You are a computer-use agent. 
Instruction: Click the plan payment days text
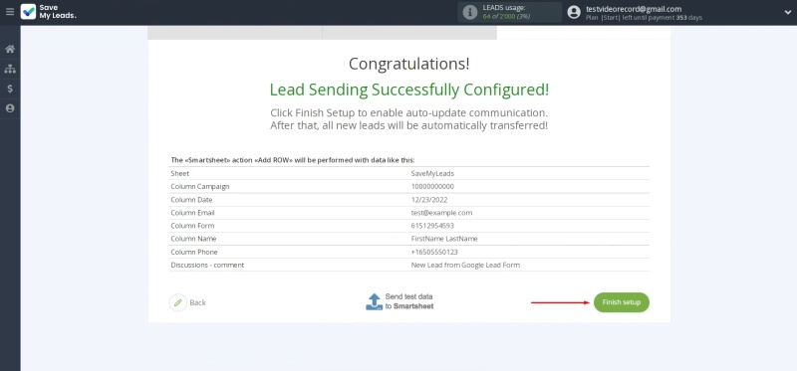[x=644, y=17]
